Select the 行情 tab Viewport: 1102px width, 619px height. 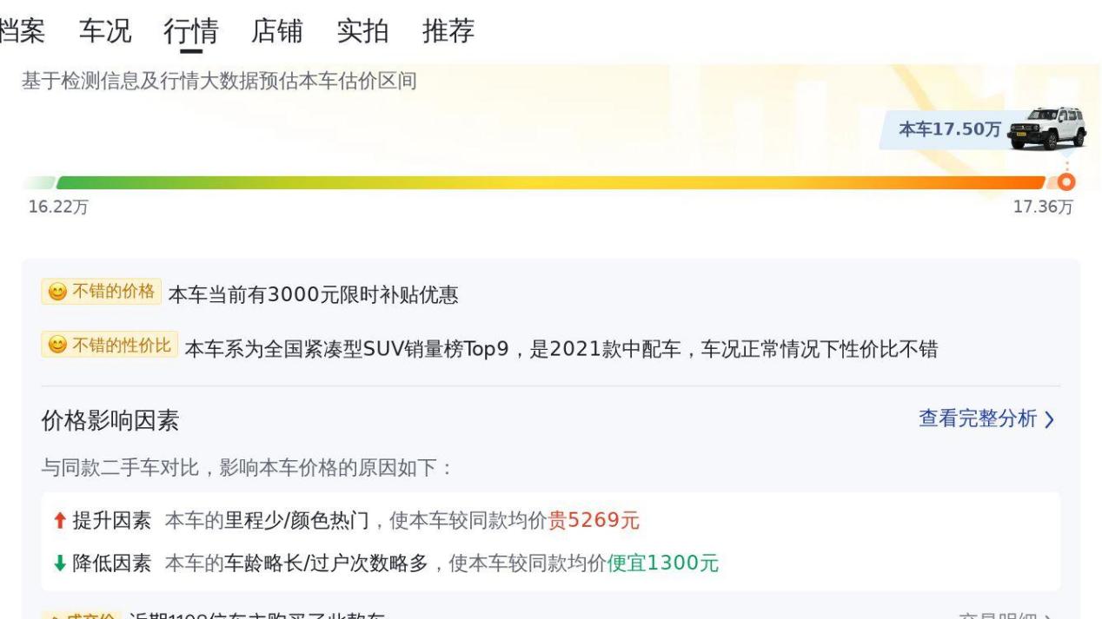[191, 31]
